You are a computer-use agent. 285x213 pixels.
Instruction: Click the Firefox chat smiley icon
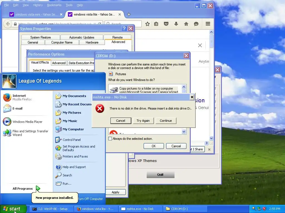[x=196, y=24]
